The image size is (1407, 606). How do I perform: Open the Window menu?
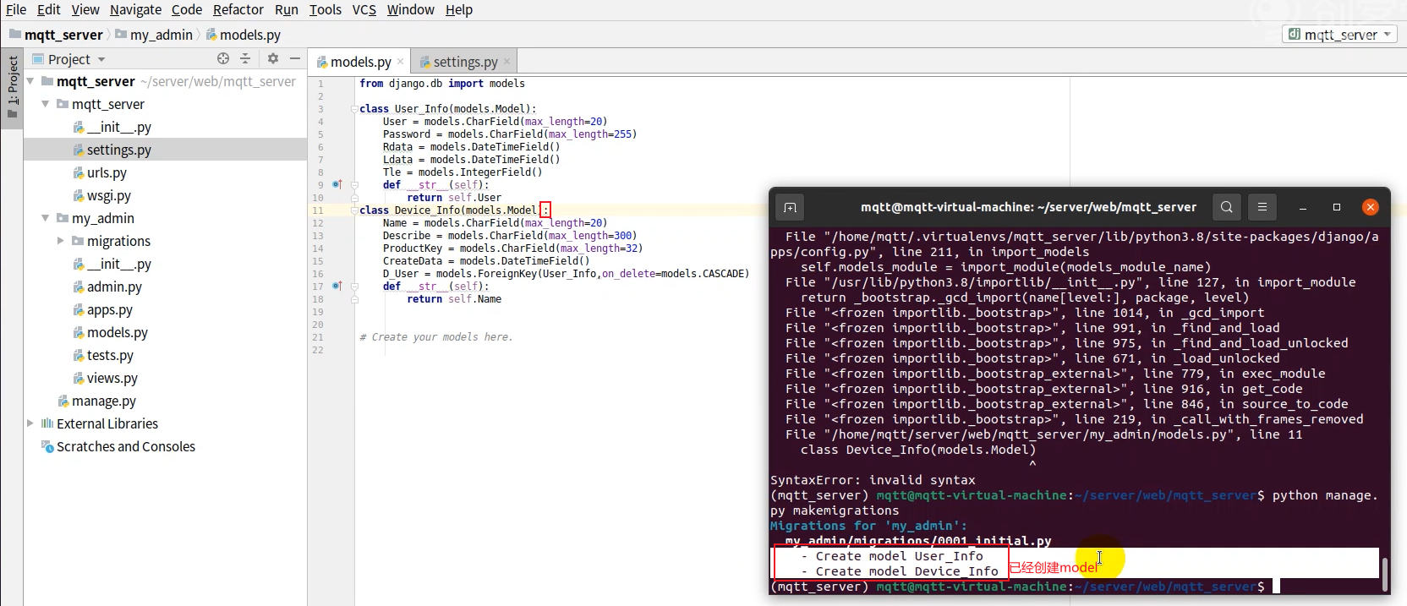410,9
